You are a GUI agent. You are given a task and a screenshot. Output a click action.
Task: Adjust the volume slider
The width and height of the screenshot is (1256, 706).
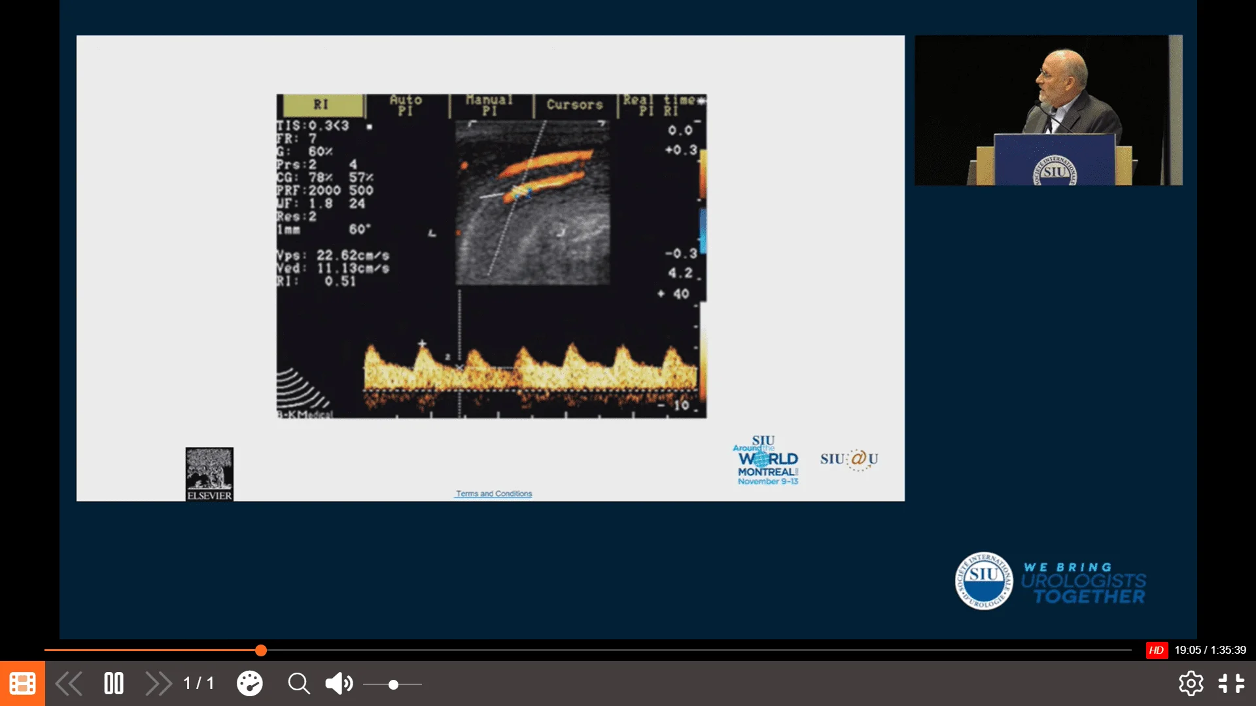click(x=392, y=684)
